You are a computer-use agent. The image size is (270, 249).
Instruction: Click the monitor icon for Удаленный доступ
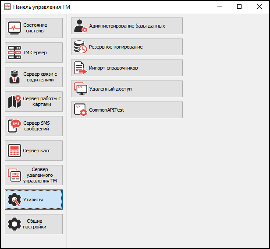[x=81, y=89]
